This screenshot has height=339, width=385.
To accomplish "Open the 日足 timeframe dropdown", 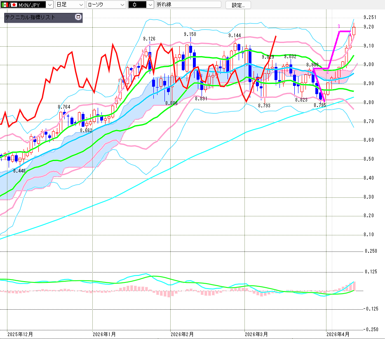I will (x=81, y=5).
